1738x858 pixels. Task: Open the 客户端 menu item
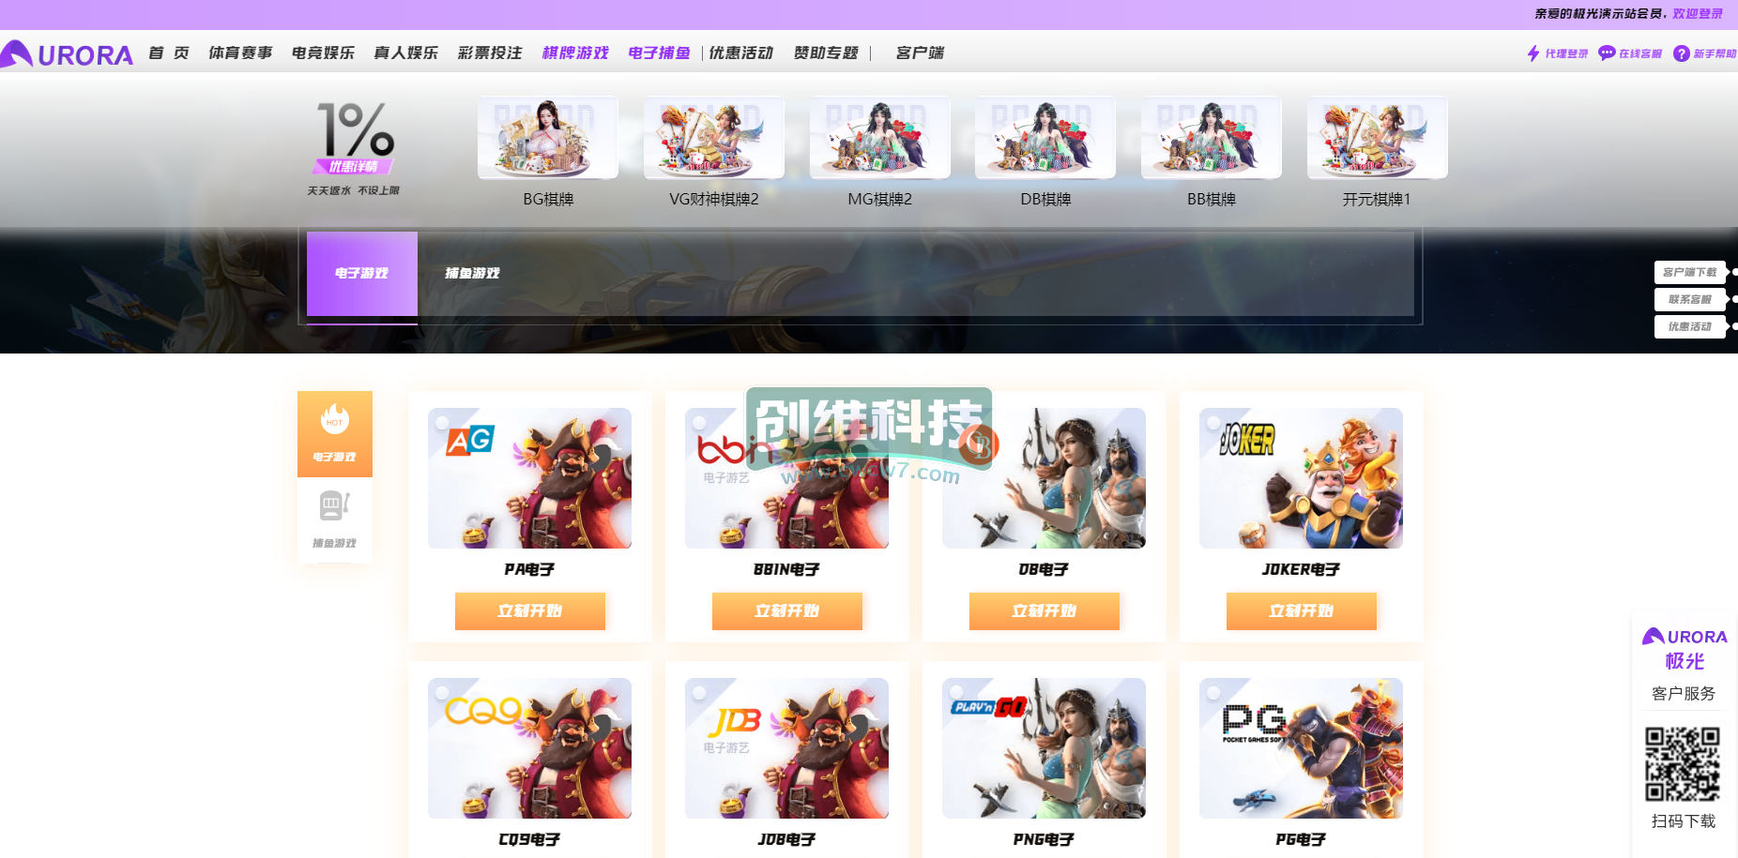point(920,53)
